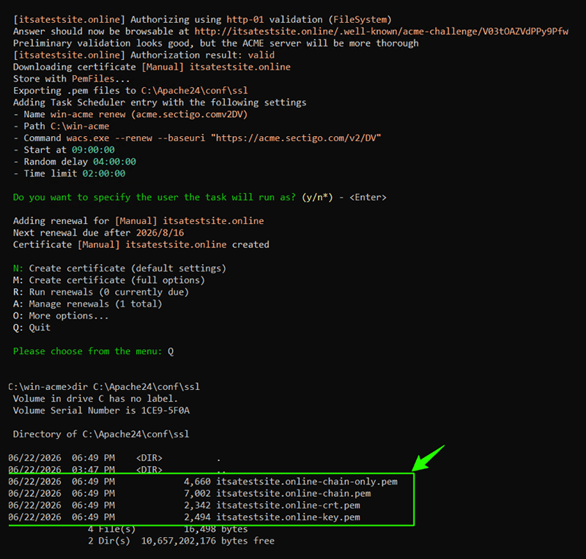The height and width of the screenshot is (559, 586).
Task: Click the https://acme.sectigo.com/v2/DV base URI
Action: click(296, 138)
